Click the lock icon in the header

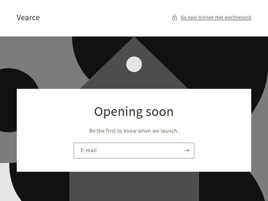pyautogui.click(x=174, y=17)
